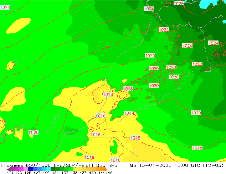Click legend value '137'
The height and width of the screenshot is (174, 226).
[83, 173]
